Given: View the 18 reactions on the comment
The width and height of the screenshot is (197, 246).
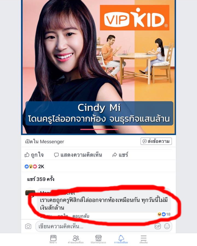Looking at the screenshot, I should click(164, 214).
